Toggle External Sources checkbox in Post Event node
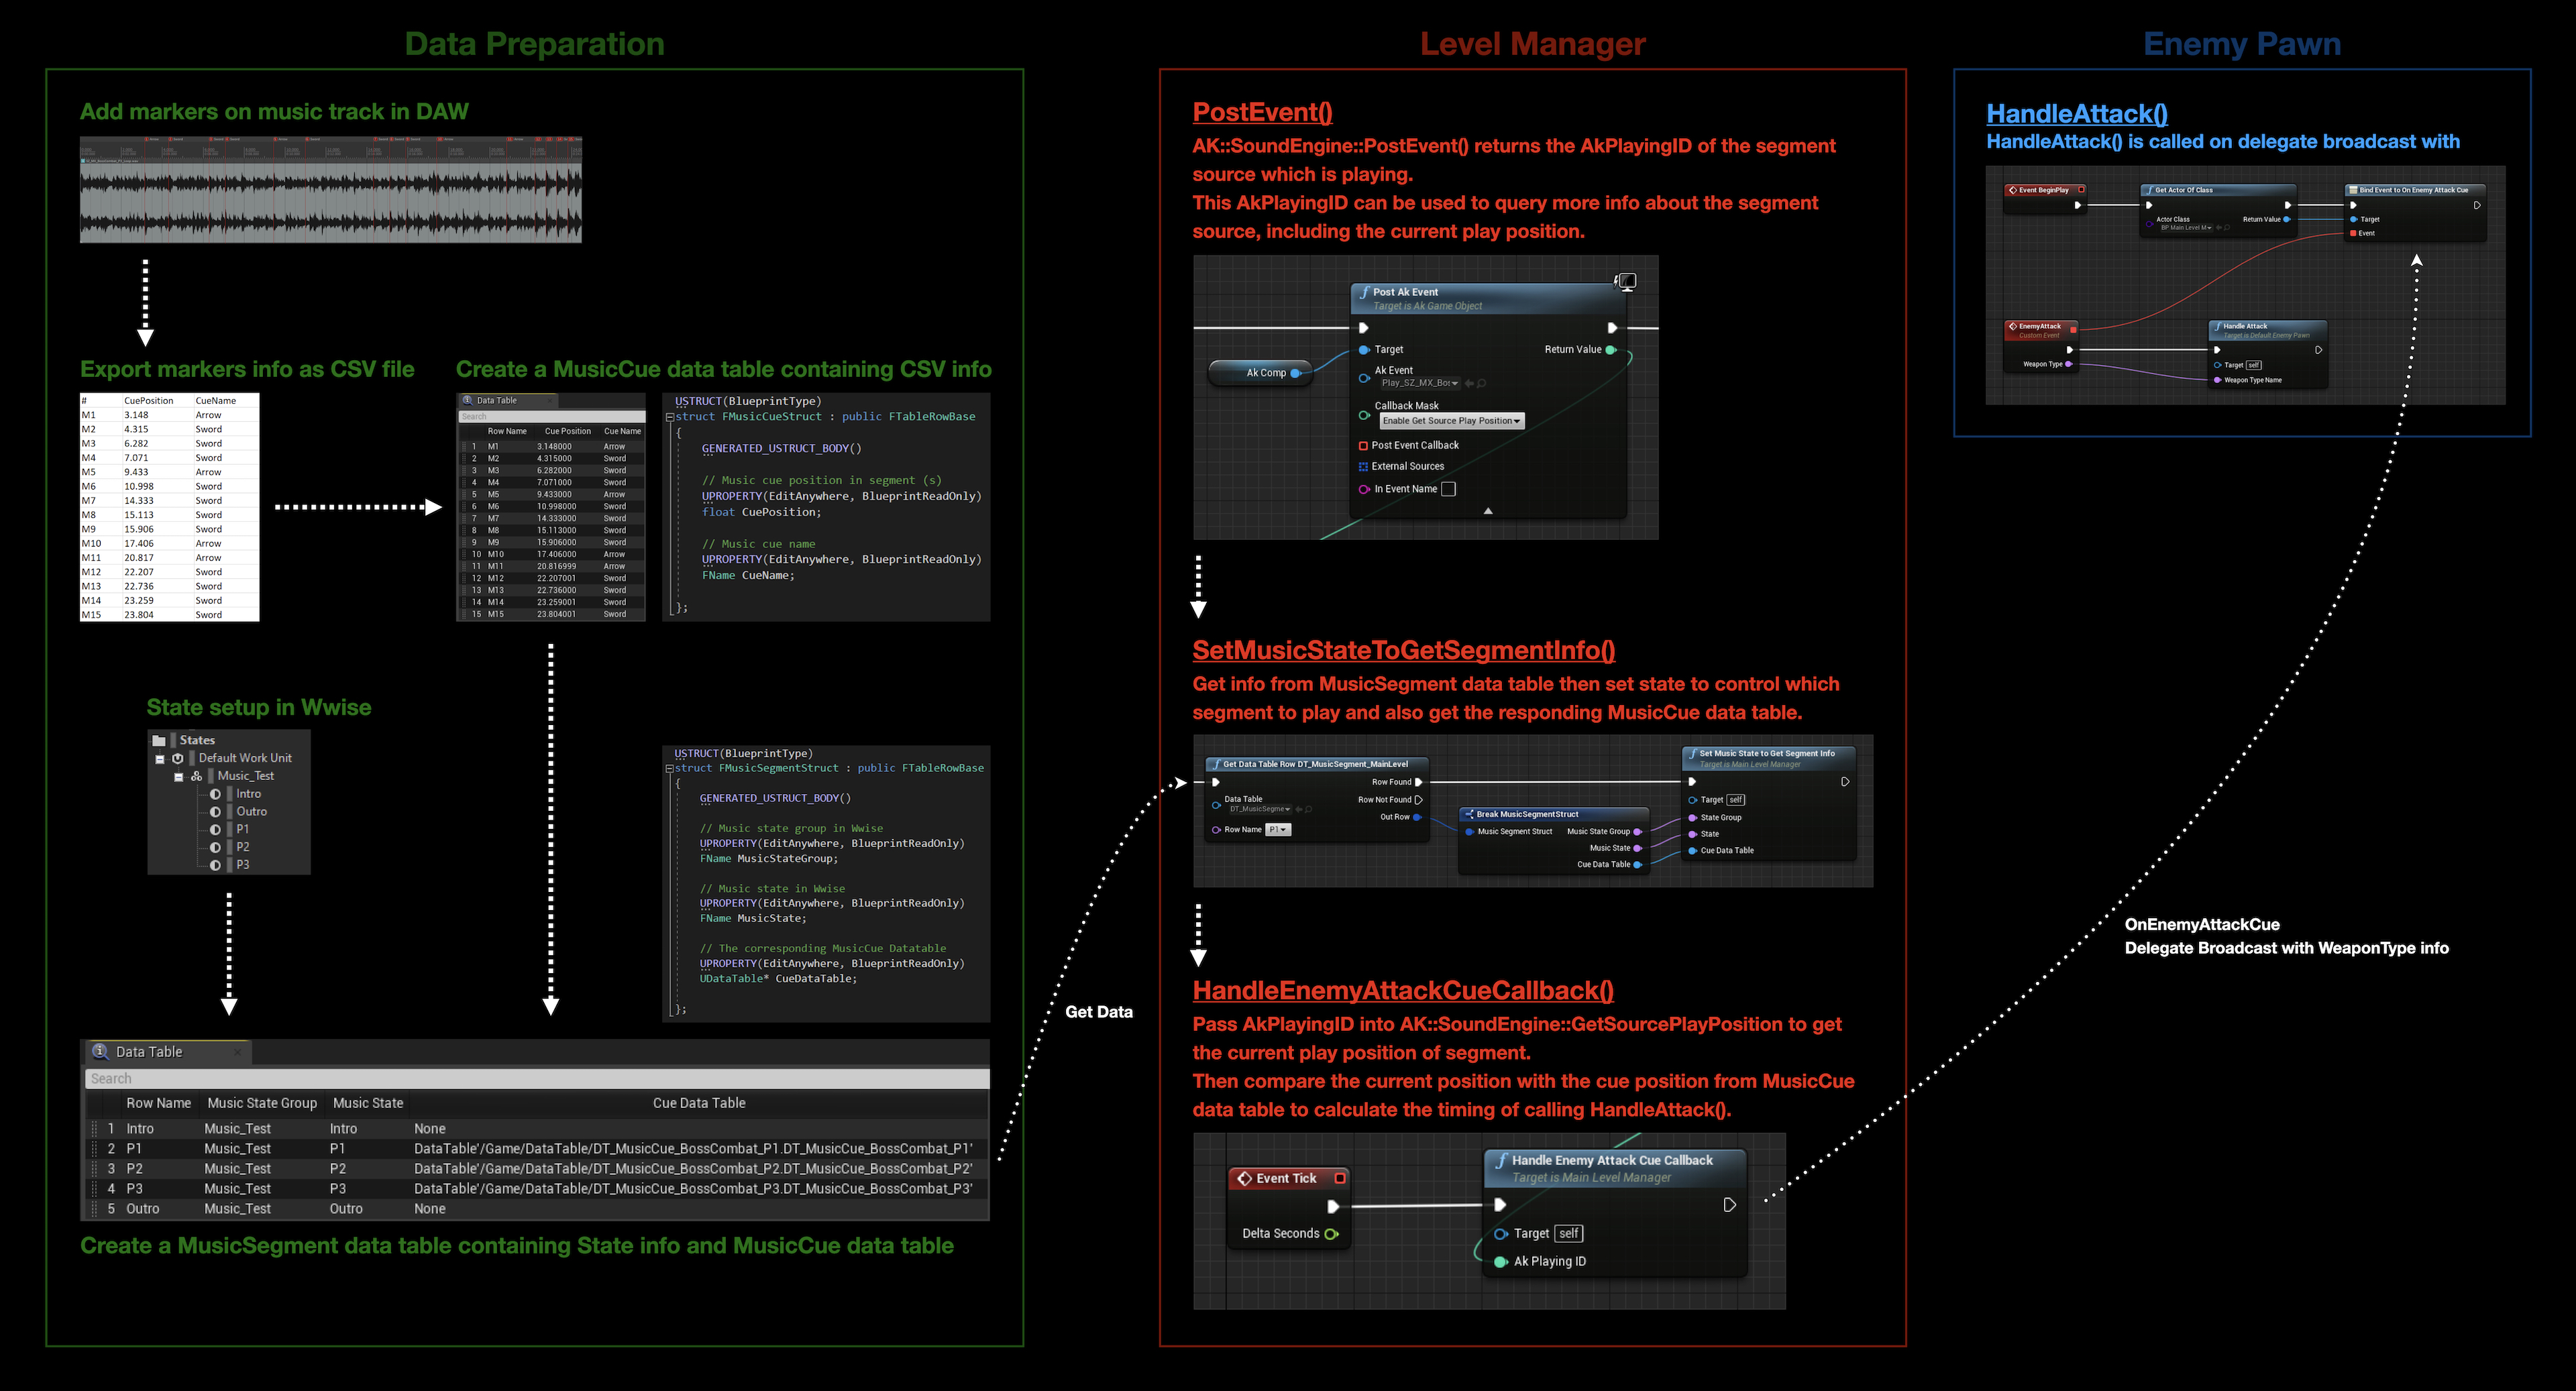The image size is (2576, 1391). pos(1363,466)
